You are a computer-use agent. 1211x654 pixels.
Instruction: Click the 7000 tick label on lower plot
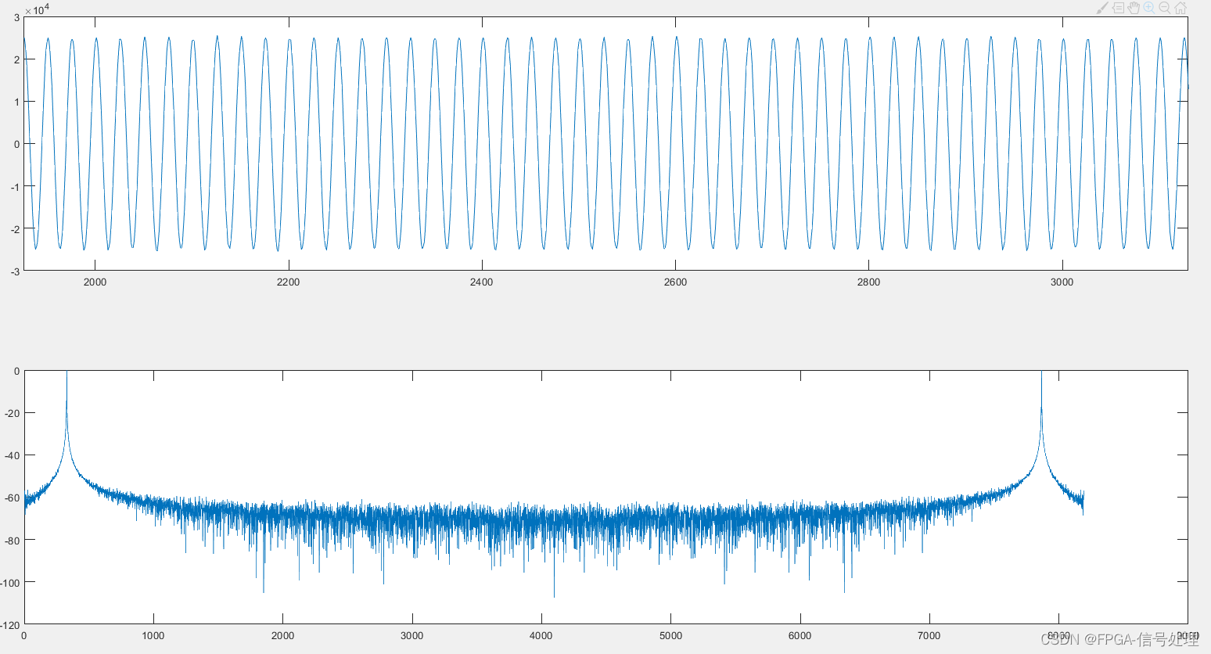pos(929,636)
